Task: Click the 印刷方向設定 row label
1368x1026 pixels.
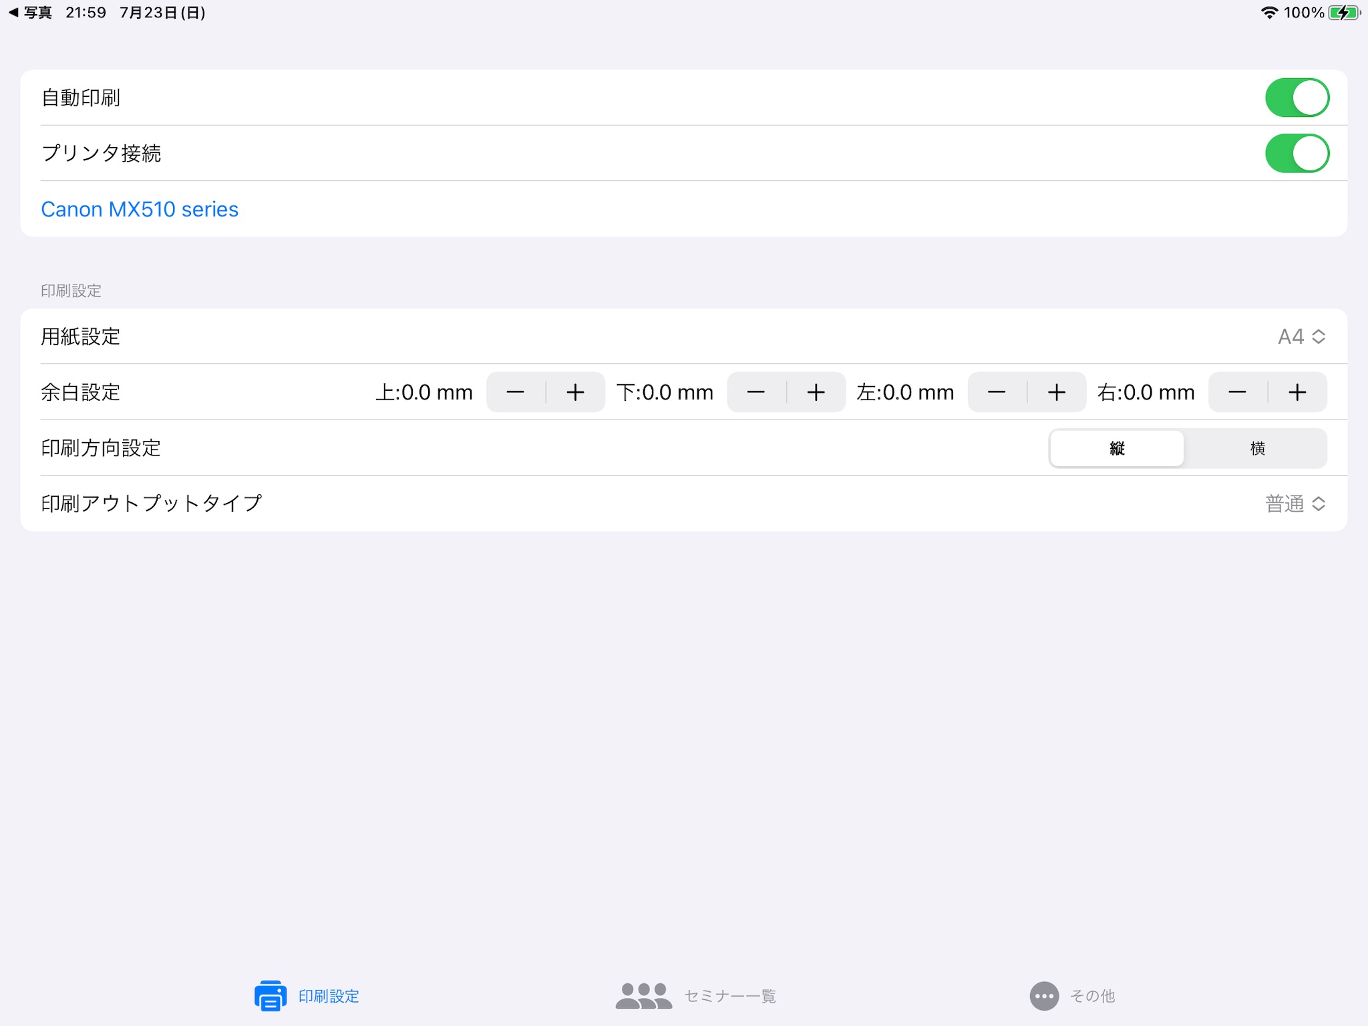Action: (101, 448)
